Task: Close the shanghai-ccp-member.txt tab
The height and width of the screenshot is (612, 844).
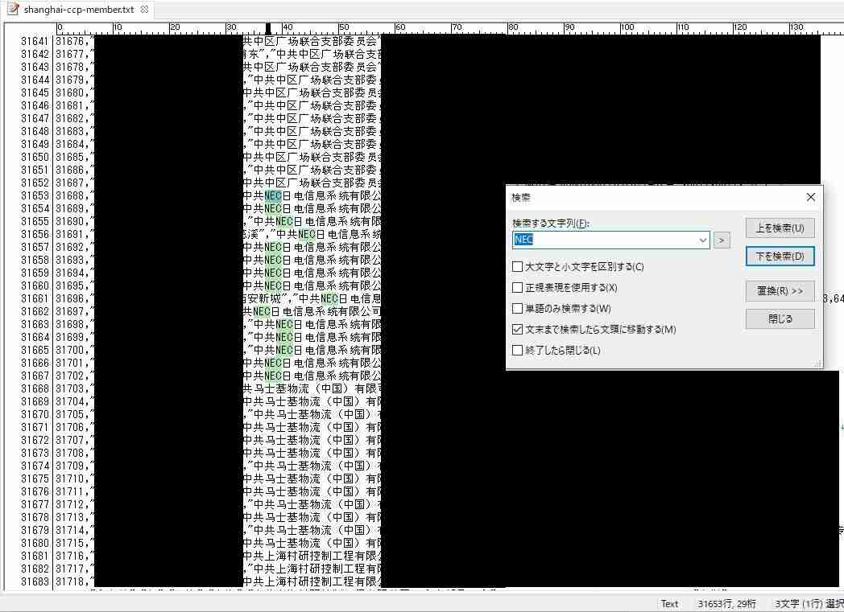Action: 144,9
